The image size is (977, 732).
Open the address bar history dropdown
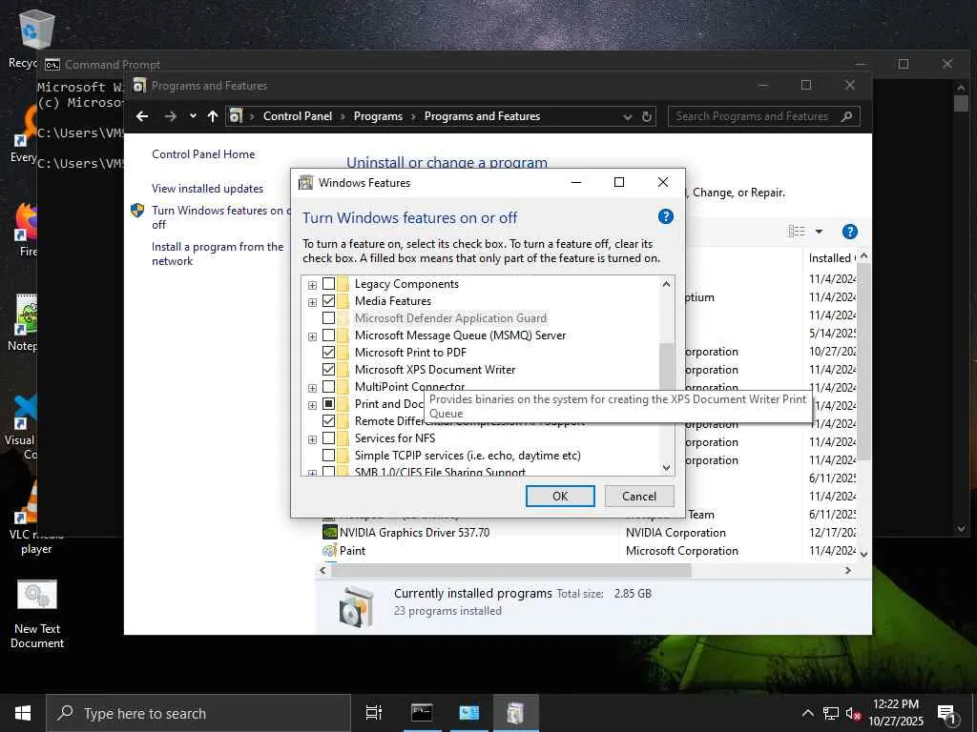[x=628, y=117]
